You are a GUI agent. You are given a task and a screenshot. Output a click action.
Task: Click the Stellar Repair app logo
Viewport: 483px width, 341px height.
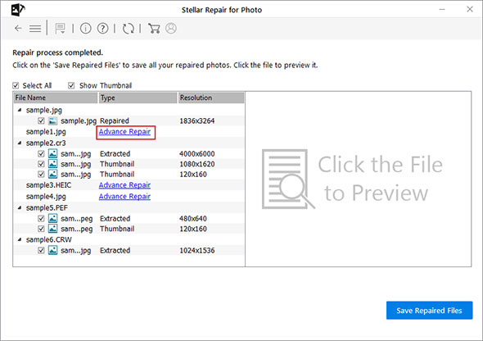pyautogui.click(x=18, y=10)
